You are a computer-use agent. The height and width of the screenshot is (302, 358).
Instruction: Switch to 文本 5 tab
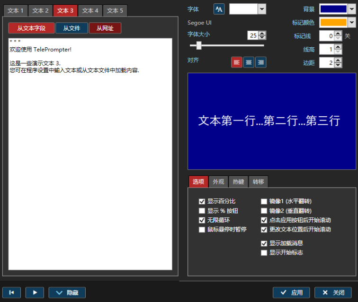click(115, 10)
